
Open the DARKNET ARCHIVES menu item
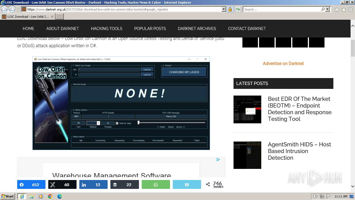pyautogui.click(x=197, y=28)
